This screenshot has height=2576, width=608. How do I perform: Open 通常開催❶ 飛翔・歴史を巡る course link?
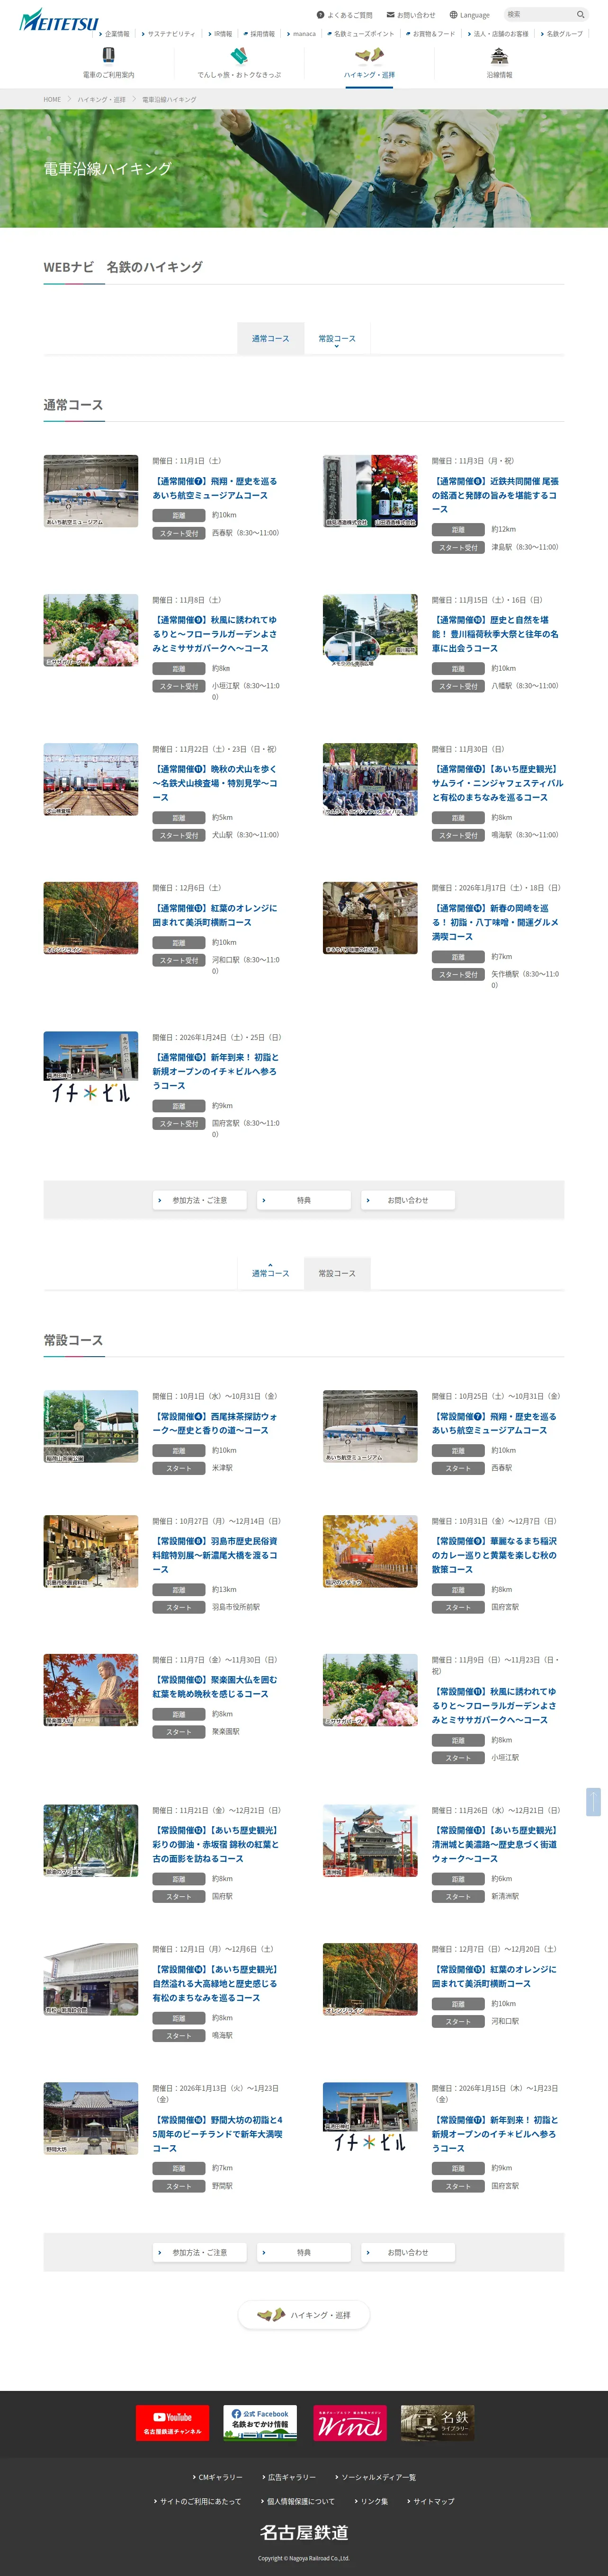[215, 488]
